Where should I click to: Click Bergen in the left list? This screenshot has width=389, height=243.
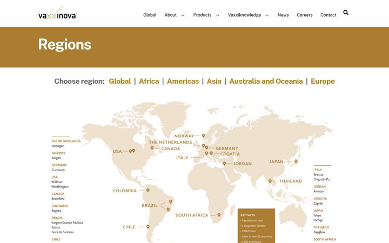[x=56, y=158]
